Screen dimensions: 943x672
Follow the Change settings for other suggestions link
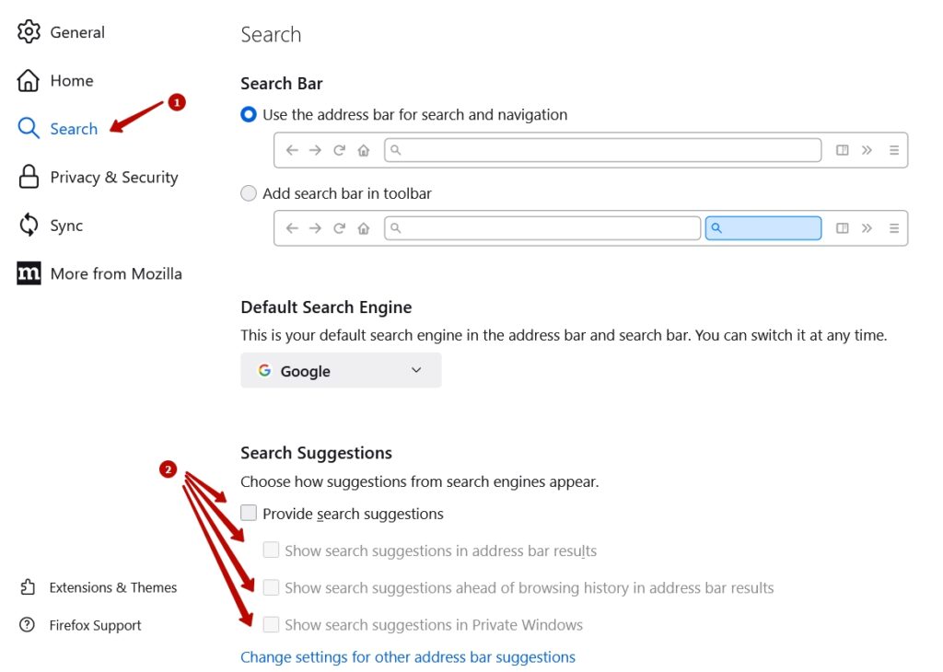point(408,656)
